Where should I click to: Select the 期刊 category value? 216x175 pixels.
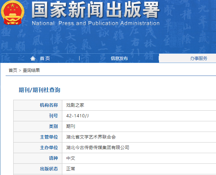click(x=71, y=126)
